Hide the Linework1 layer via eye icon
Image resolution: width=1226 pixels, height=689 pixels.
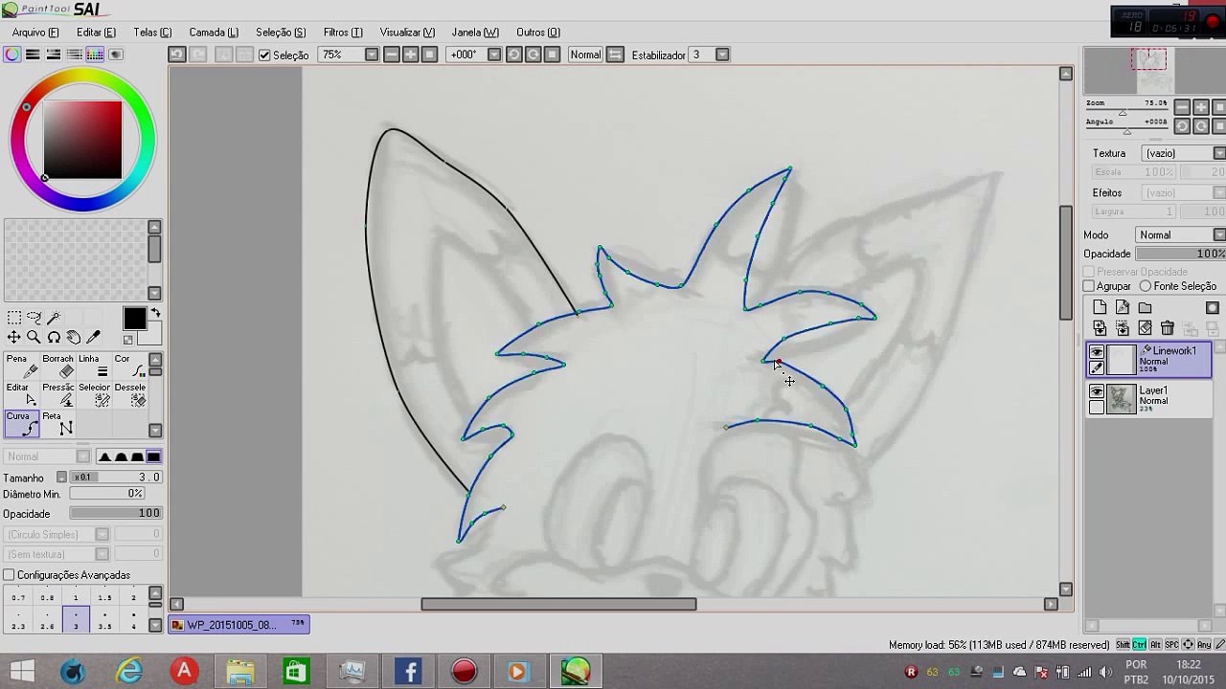1097,352
